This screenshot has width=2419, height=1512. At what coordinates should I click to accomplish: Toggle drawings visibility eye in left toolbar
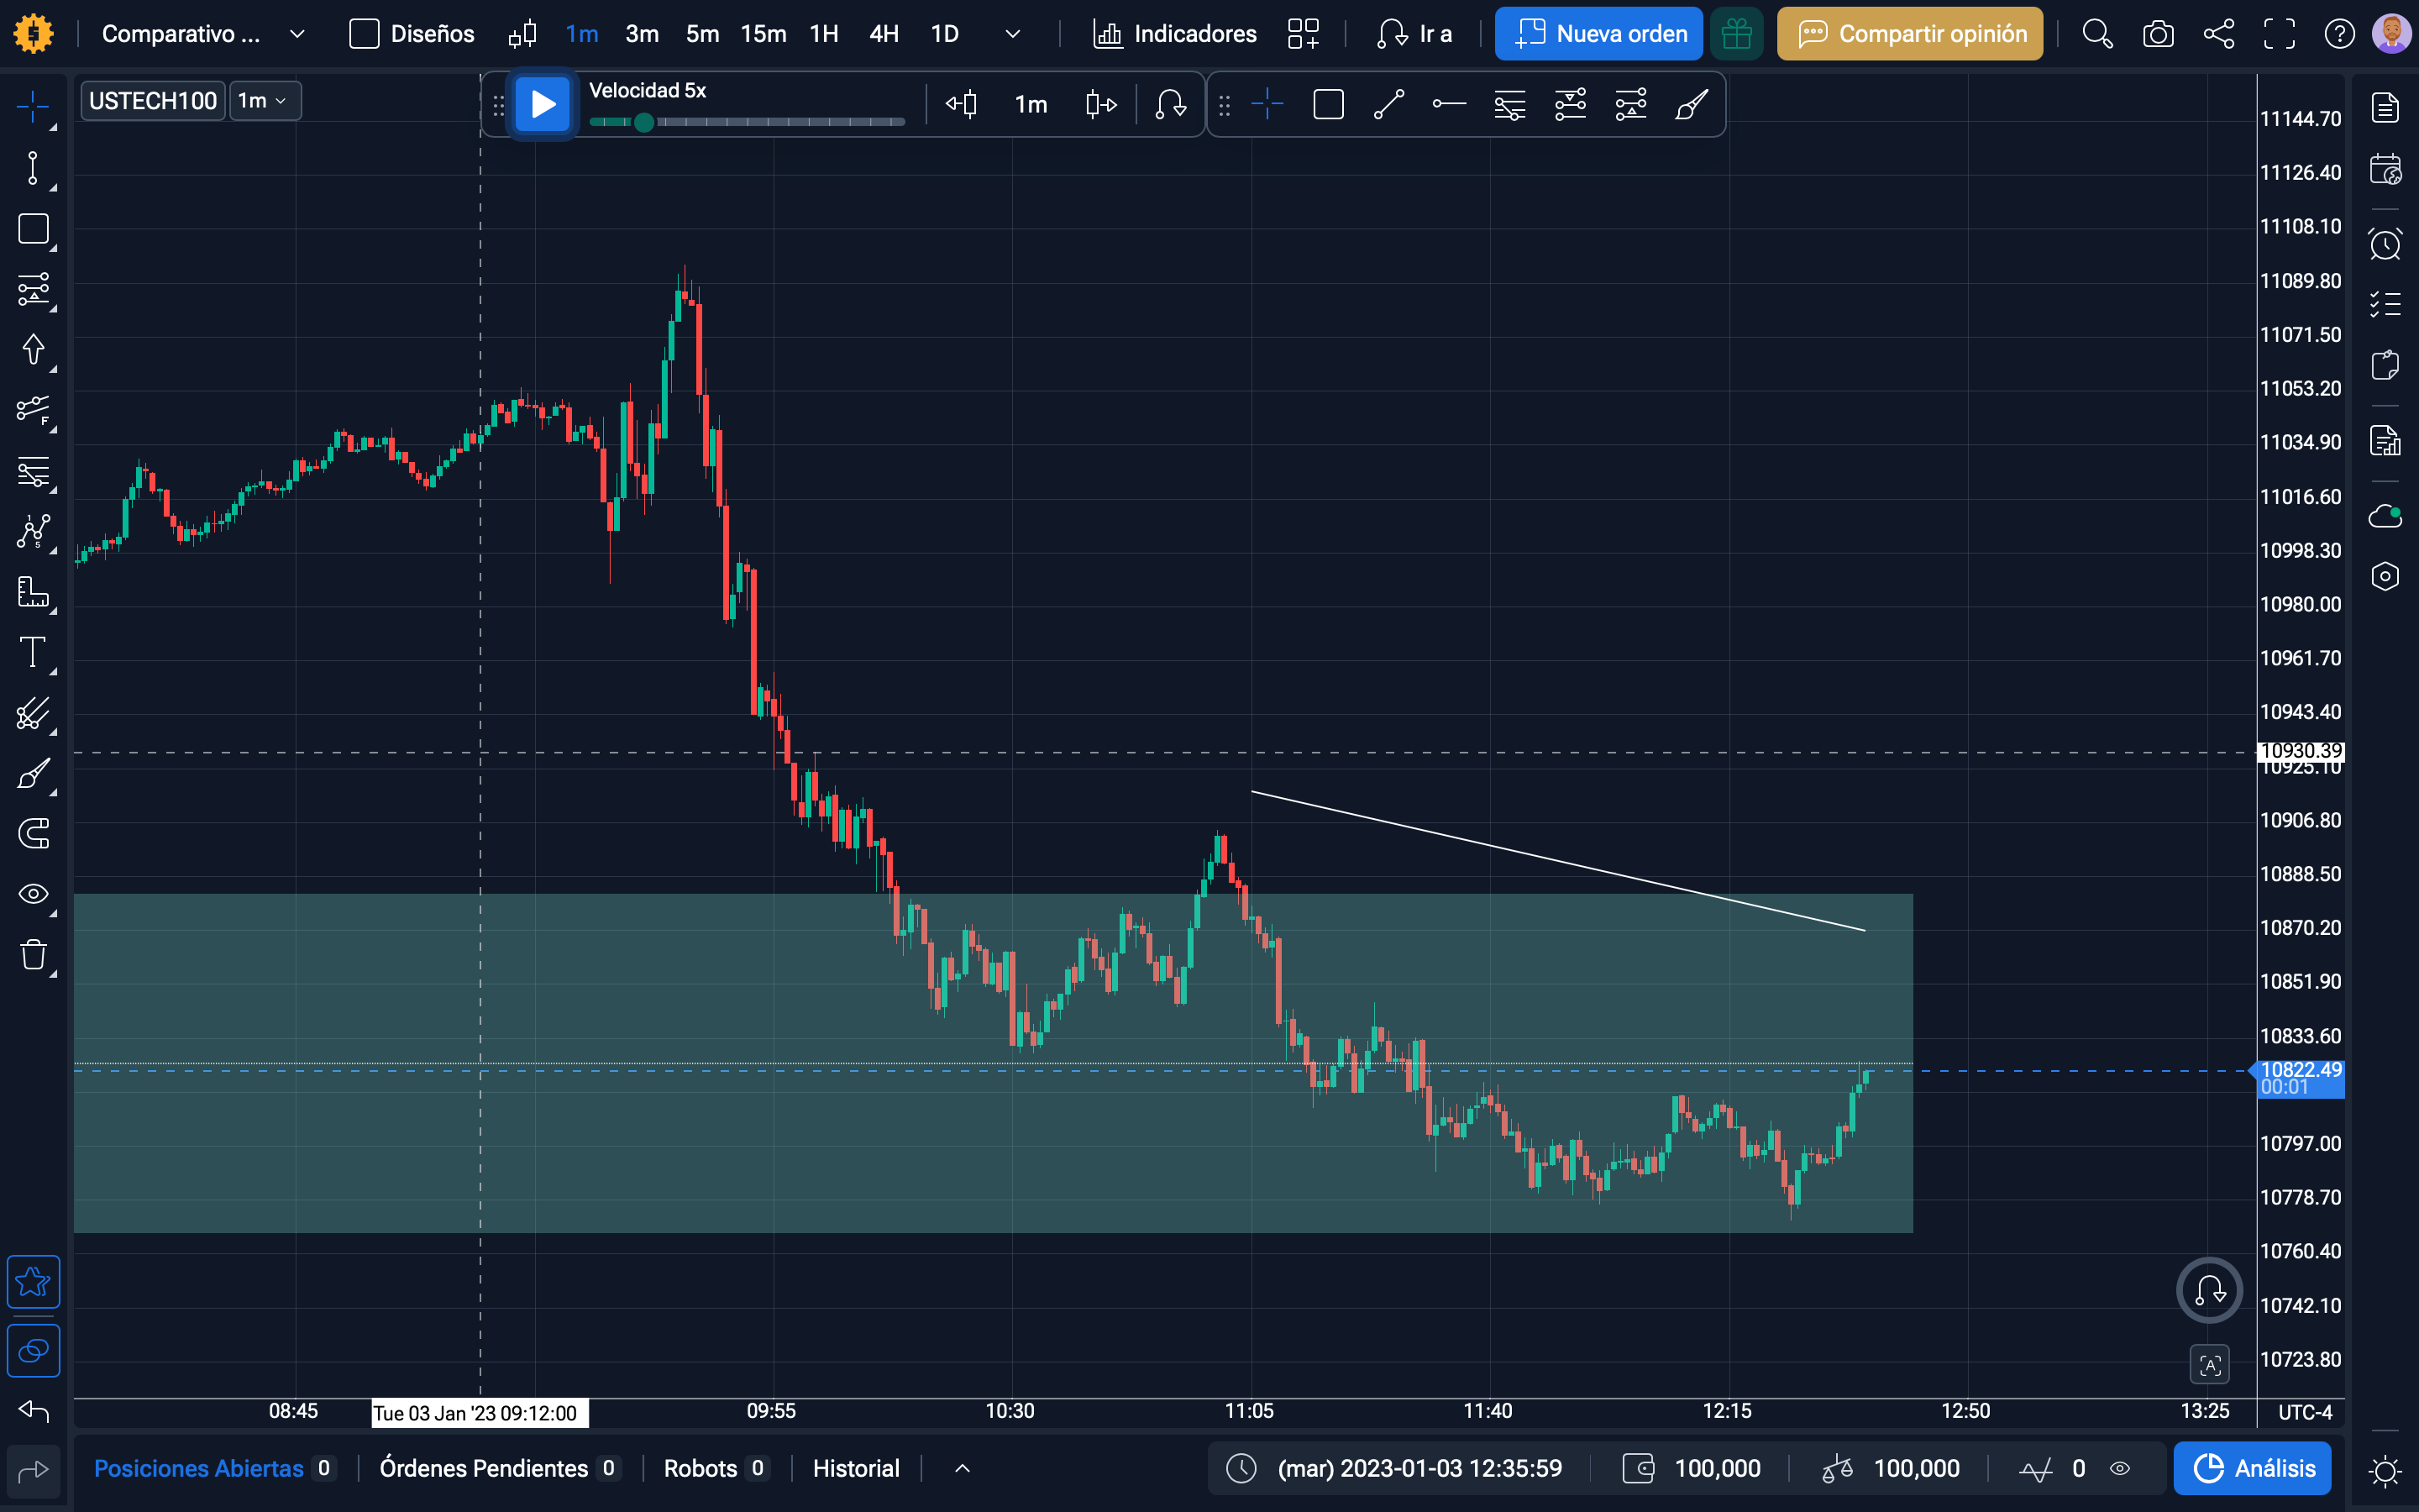pyautogui.click(x=33, y=893)
